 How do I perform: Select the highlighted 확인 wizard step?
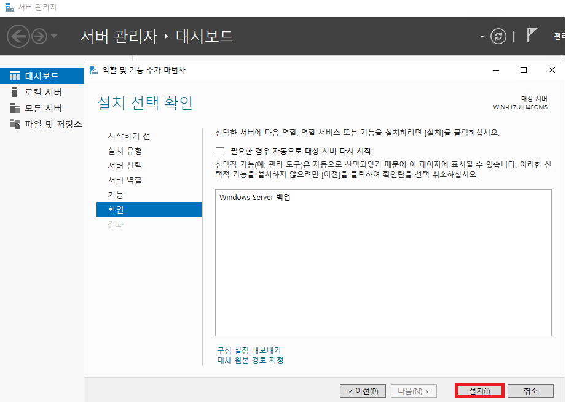[149, 209]
